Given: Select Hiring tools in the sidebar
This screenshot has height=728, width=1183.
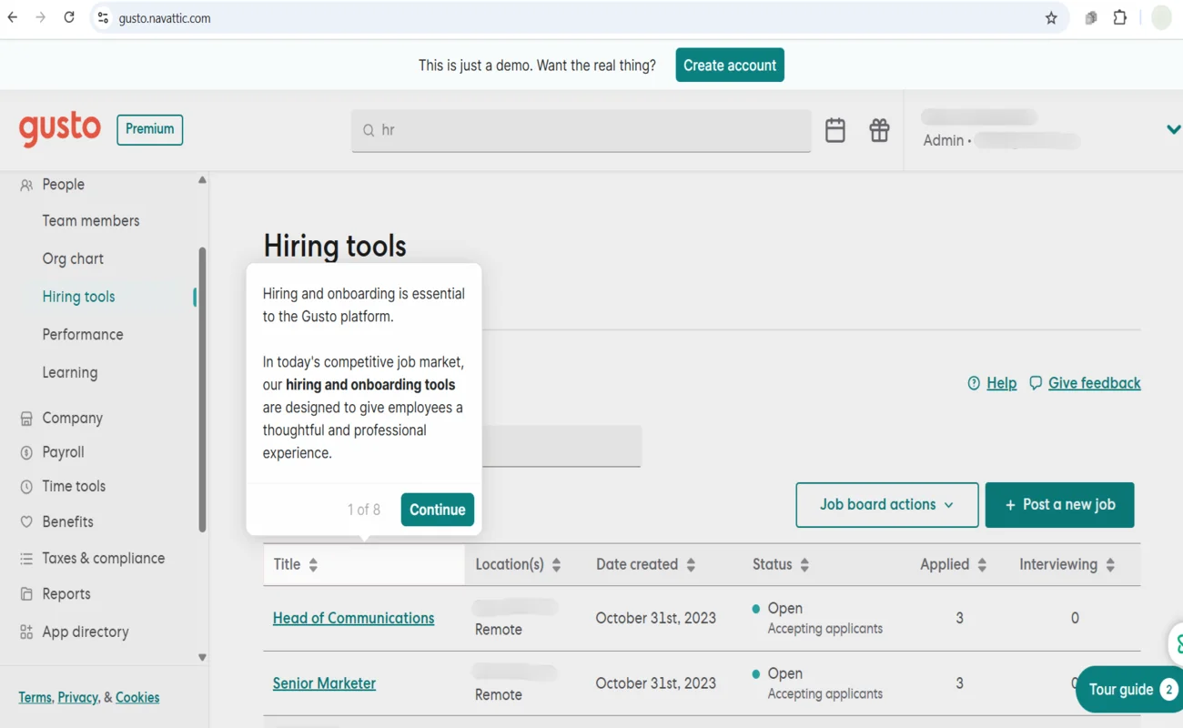Looking at the screenshot, I should [78, 297].
